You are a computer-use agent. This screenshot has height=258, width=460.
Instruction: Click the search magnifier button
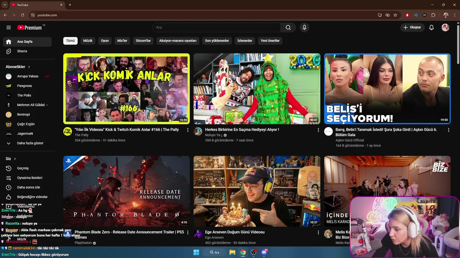pyautogui.click(x=288, y=28)
